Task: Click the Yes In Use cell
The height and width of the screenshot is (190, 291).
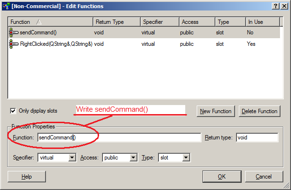Action: [x=251, y=44]
